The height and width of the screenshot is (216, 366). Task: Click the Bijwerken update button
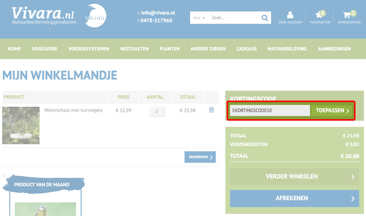pos(200,157)
